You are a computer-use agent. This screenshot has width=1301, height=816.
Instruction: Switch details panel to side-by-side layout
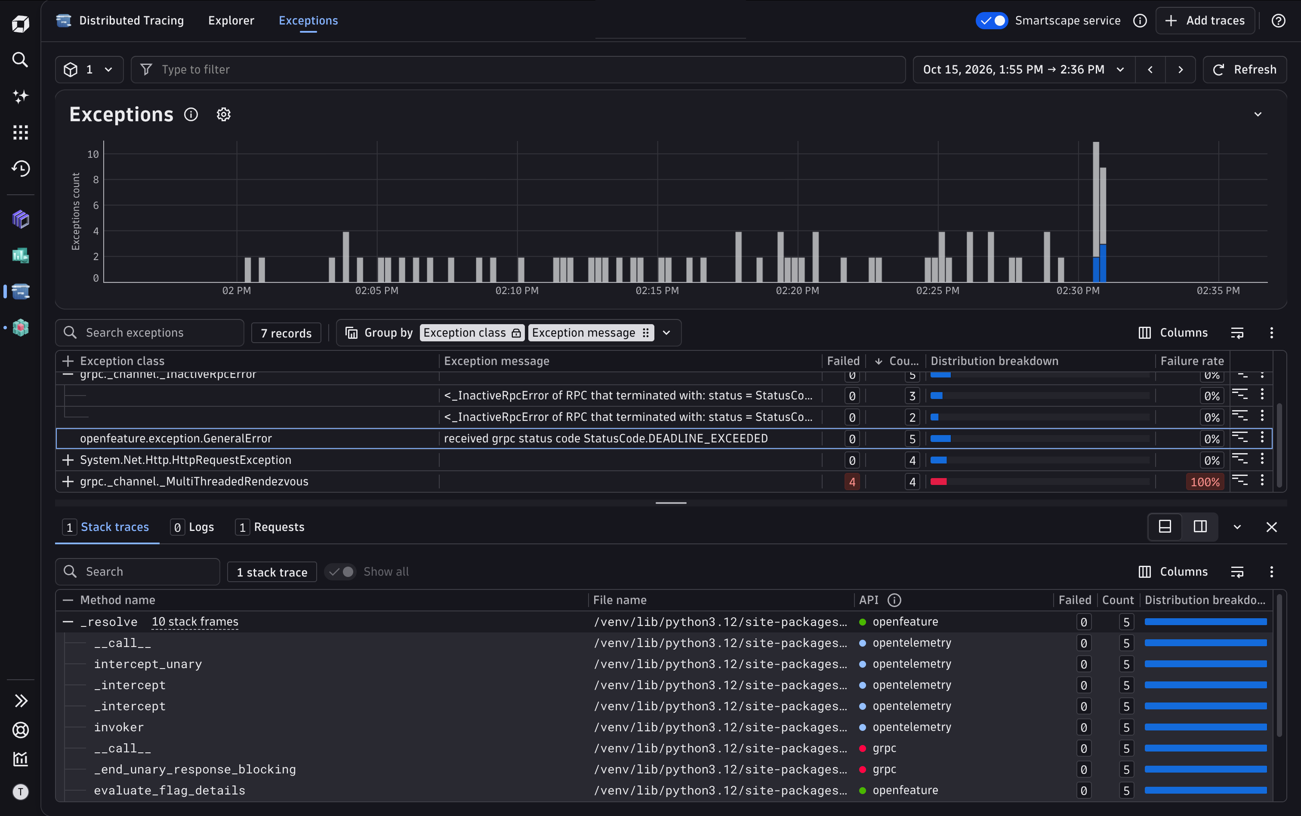coord(1200,527)
